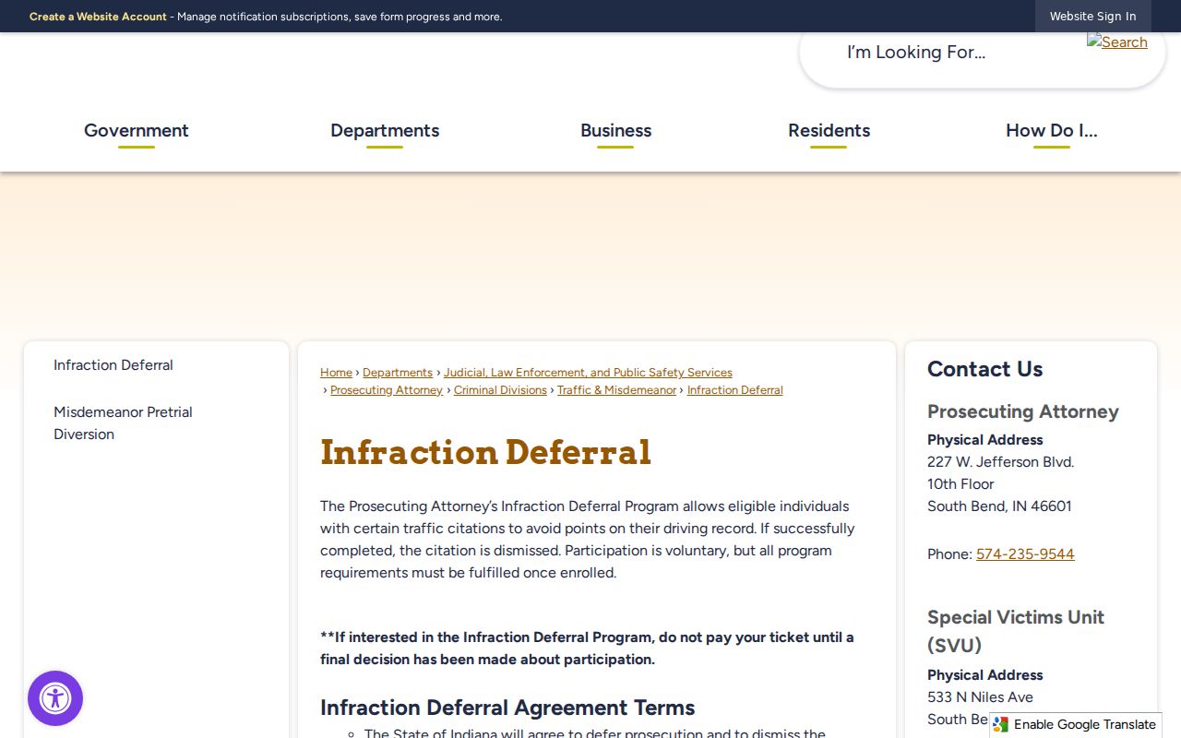Click the Infraction Deferral page heading
The width and height of the screenshot is (1181, 738).
(x=485, y=453)
